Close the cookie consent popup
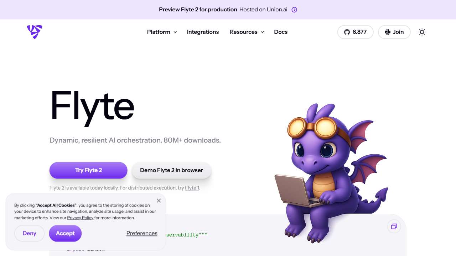The width and height of the screenshot is (456, 256). point(159,201)
